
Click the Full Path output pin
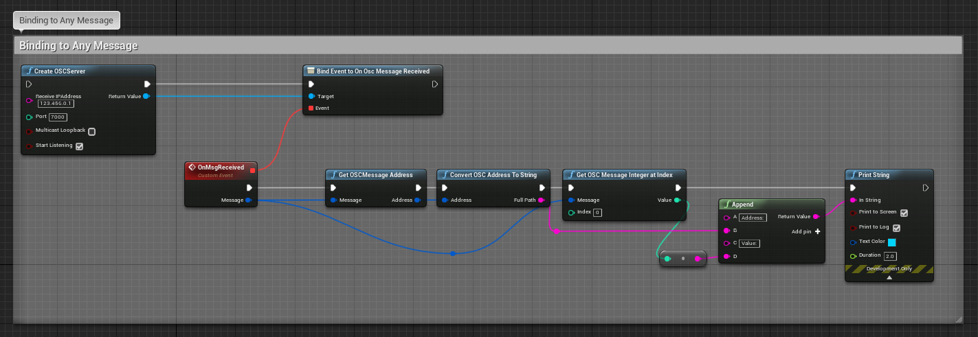click(x=541, y=200)
